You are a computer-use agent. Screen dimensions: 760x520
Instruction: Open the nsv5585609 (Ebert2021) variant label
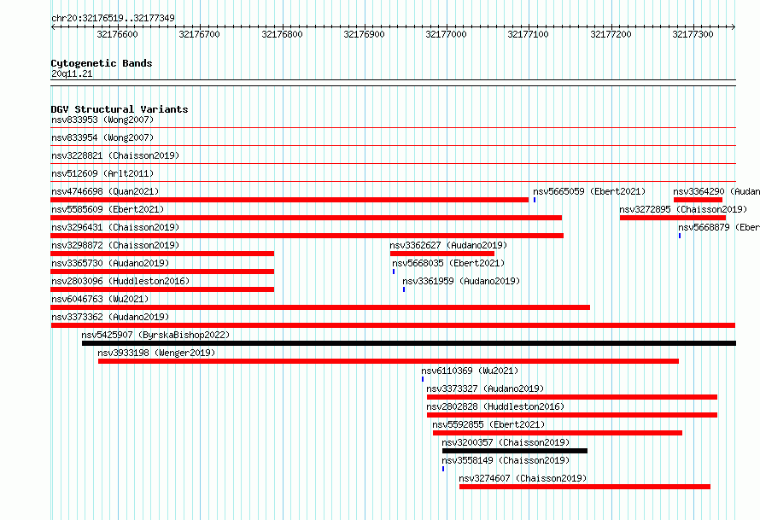tap(108, 209)
